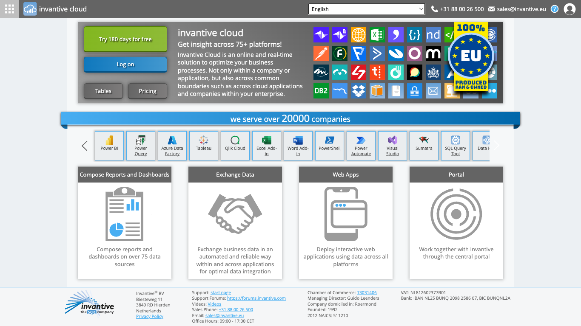The height and width of the screenshot is (326, 581).
Task: Open the user profile avatar icon
Action: (570, 9)
